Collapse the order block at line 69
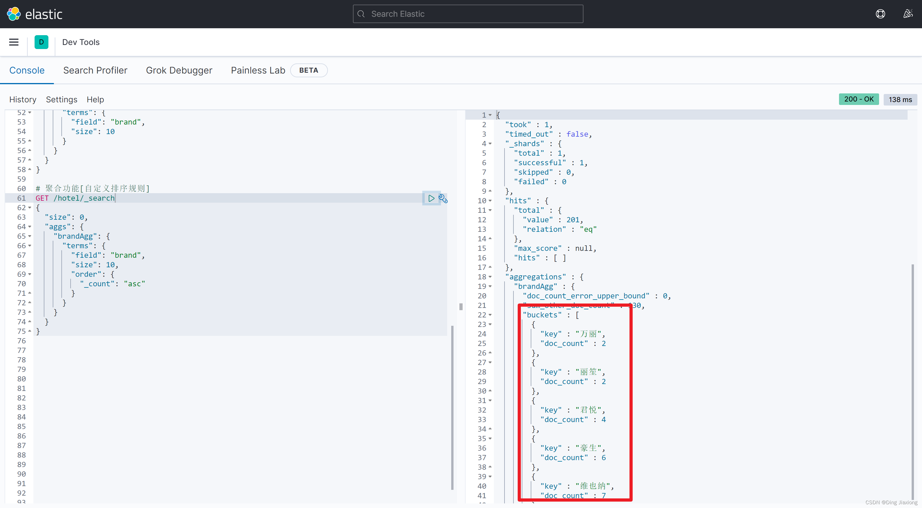Image resolution: width=922 pixels, height=508 pixels. click(30, 274)
